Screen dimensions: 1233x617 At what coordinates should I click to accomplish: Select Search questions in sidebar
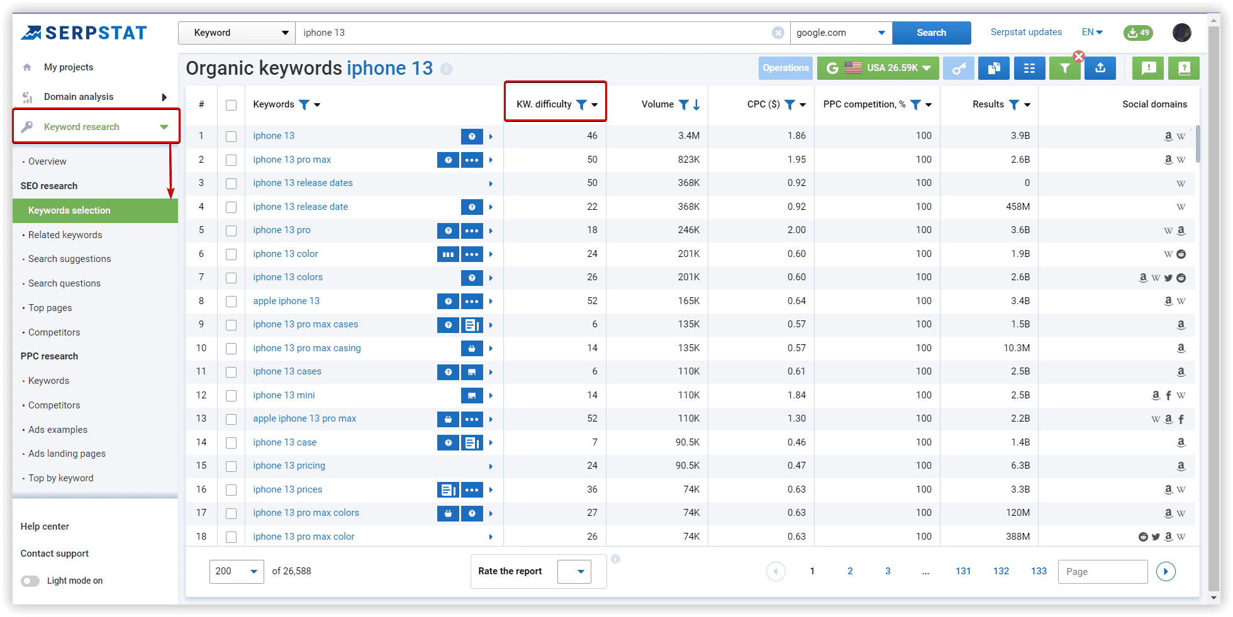(64, 283)
